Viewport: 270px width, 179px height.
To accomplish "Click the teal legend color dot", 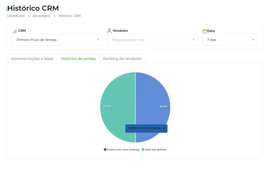I will 143,150.
